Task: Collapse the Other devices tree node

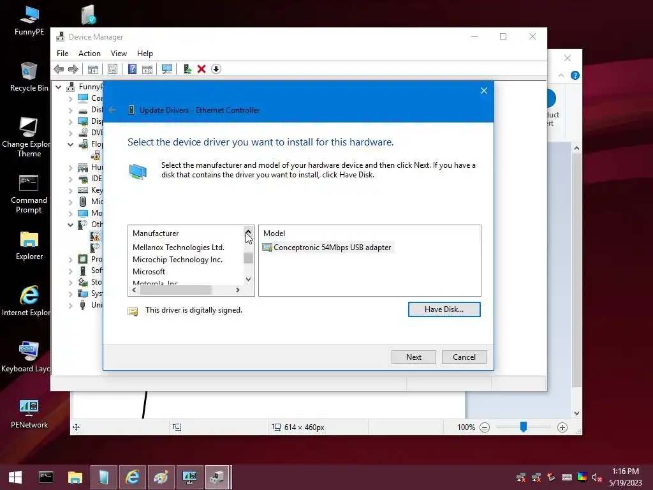Action: pyautogui.click(x=70, y=225)
